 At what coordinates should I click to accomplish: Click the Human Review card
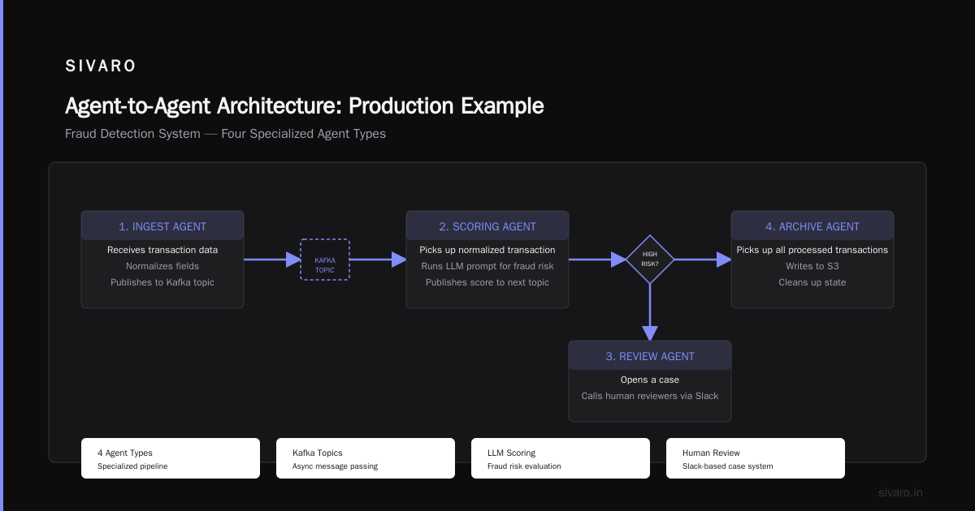click(756, 458)
